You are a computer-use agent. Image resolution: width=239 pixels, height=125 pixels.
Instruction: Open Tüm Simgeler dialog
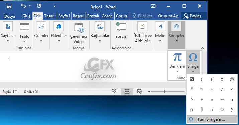click(x=212, y=119)
